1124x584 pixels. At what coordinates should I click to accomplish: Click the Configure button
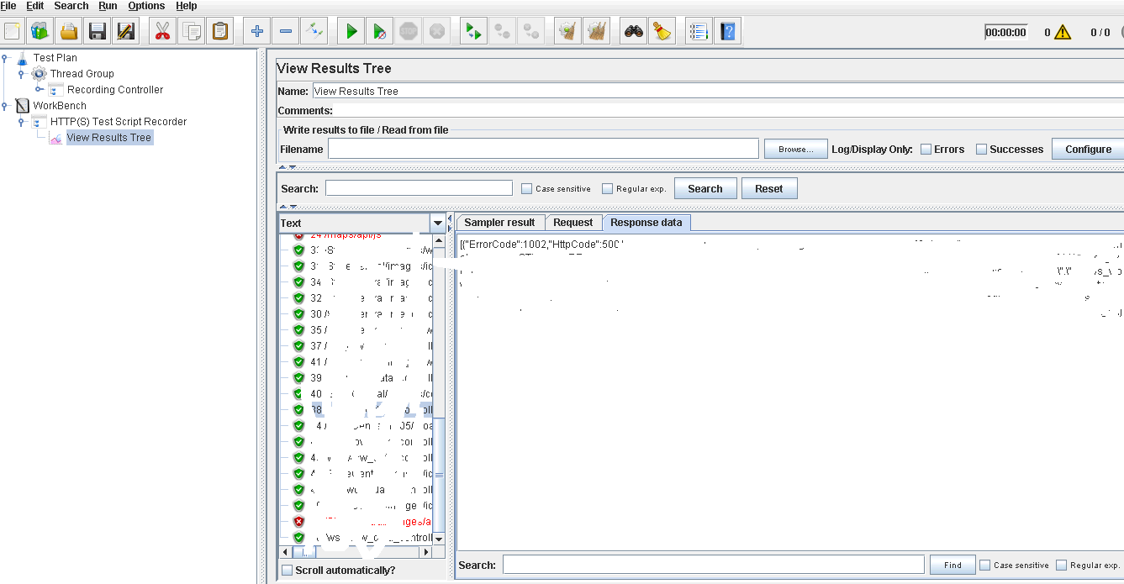pyautogui.click(x=1088, y=150)
